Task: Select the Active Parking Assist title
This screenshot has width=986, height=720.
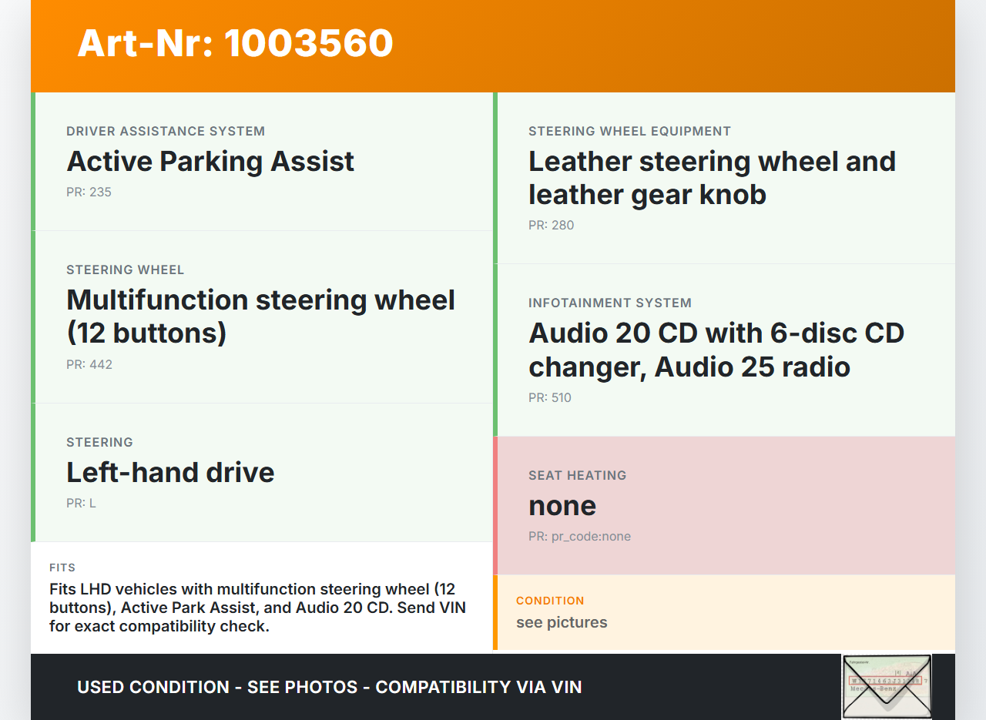Action: click(x=210, y=162)
